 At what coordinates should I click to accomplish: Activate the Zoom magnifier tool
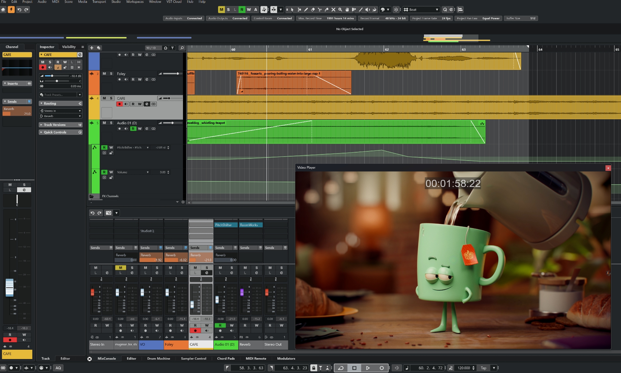[340, 10]
